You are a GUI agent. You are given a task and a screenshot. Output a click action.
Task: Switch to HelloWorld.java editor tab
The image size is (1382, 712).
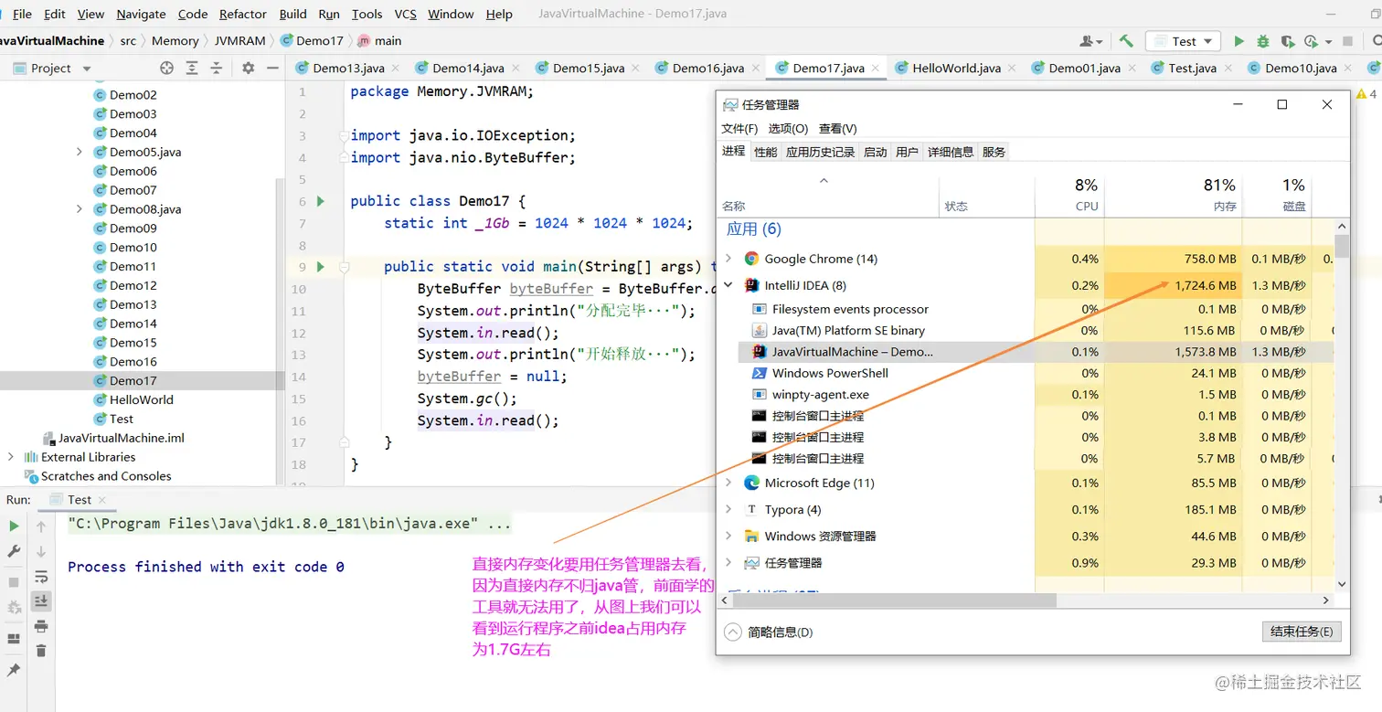point(955,68)
